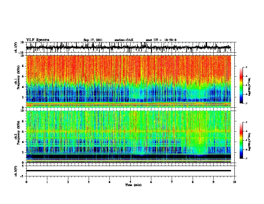
Task: Click the time axis tick label "0"
Action: (x=26, y=182)
